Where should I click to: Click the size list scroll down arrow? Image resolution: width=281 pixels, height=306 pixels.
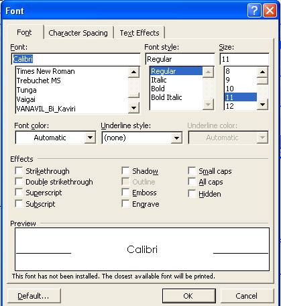[x=262, y=105]
